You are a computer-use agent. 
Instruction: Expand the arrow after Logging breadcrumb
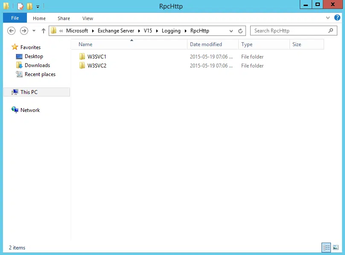point(185,31)
